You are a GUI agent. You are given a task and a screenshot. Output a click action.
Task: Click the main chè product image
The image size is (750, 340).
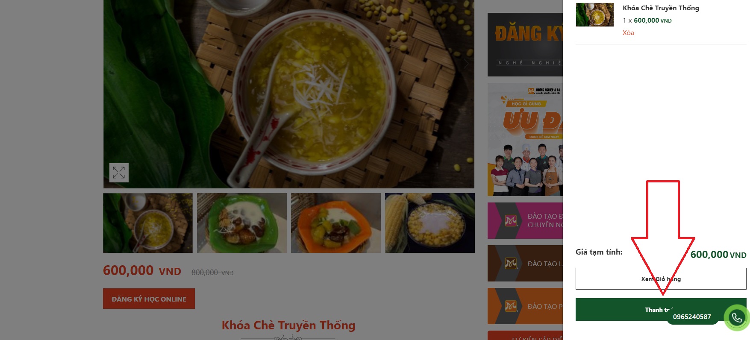(x=289, y=94)
